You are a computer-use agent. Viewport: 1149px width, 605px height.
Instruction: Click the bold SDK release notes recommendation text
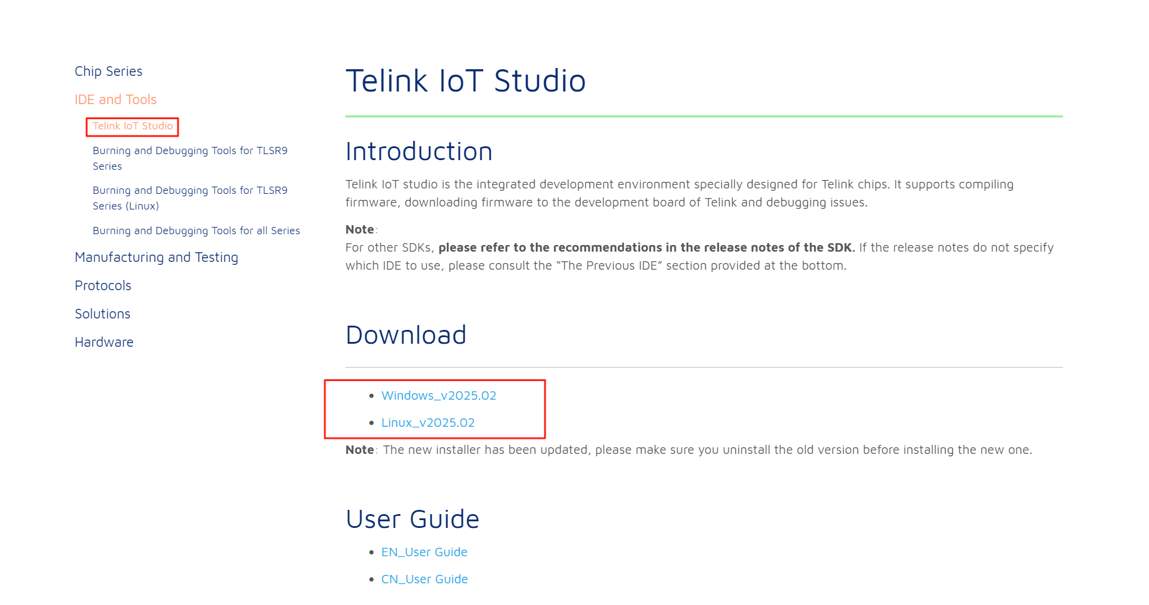(x=646, y=247)
